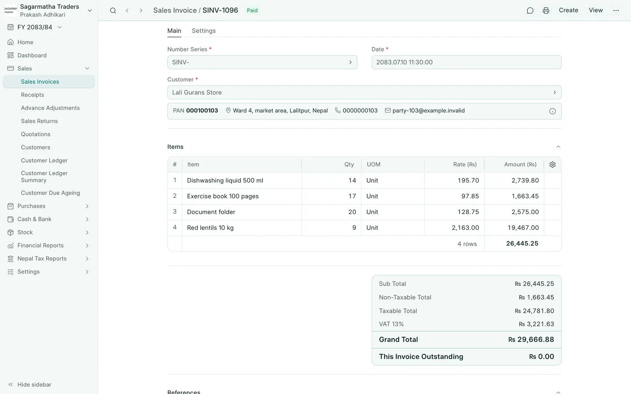This screenshot has width=631, height=394.
Task: Open the FY 2083/84 fiscal year dropdown
Action: click(60, 27)
